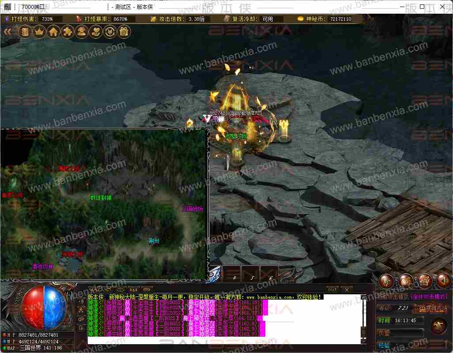The image size is (453, 353).
Task: Open the hand-holding-heart icon
Action: click(x=96, y=31)
